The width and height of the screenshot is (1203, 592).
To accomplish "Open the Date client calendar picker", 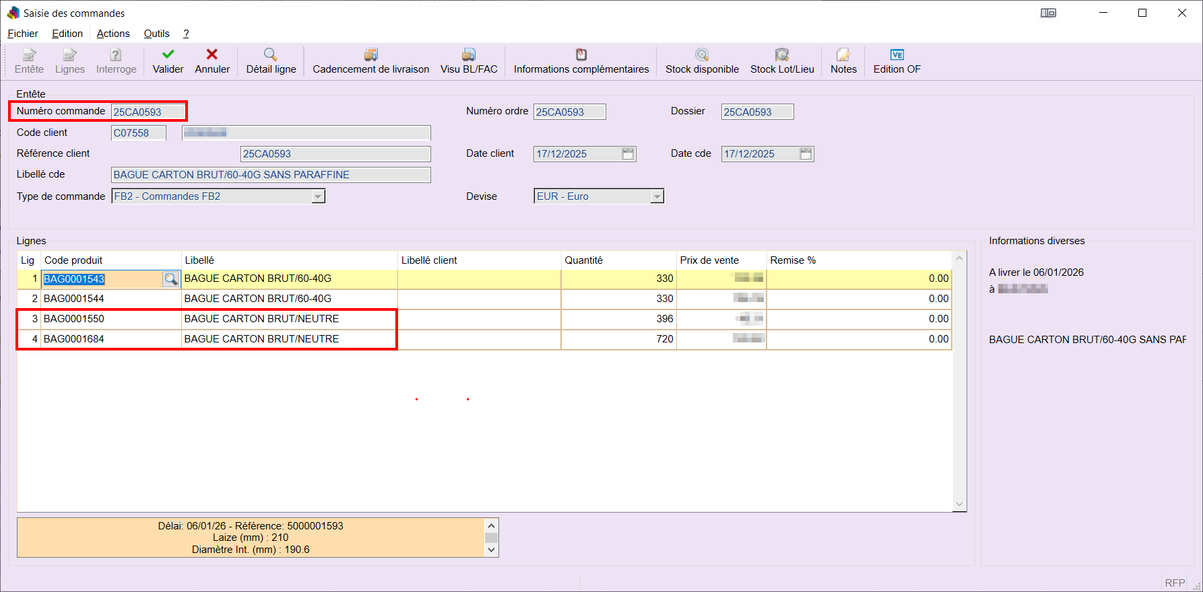I will click(x=628, y=154).
